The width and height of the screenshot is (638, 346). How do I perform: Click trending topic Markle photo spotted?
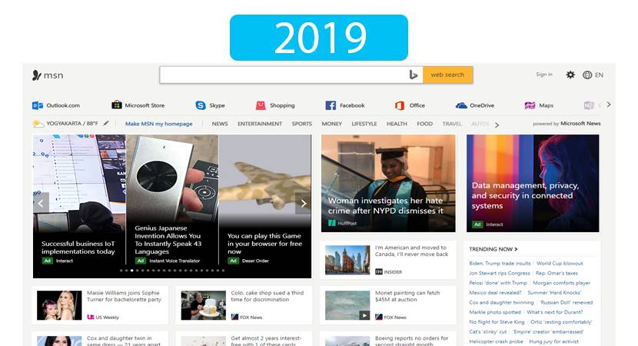tap(495, 312)
